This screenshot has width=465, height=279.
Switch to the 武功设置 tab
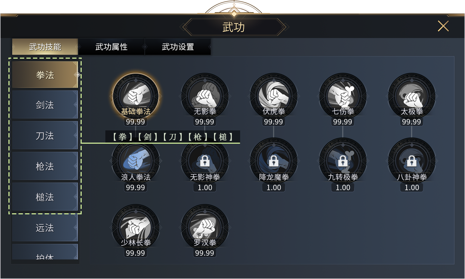178,47
